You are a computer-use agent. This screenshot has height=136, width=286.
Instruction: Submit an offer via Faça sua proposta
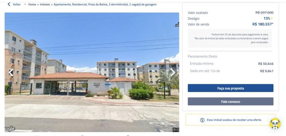[230, 88]
